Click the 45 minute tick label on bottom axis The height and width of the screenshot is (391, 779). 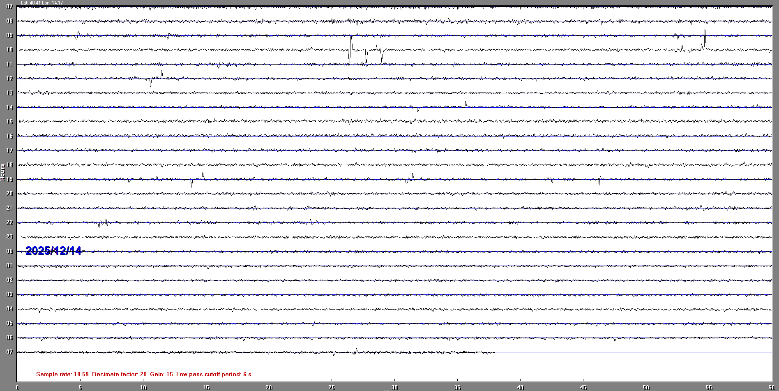(x=583, y=387)
